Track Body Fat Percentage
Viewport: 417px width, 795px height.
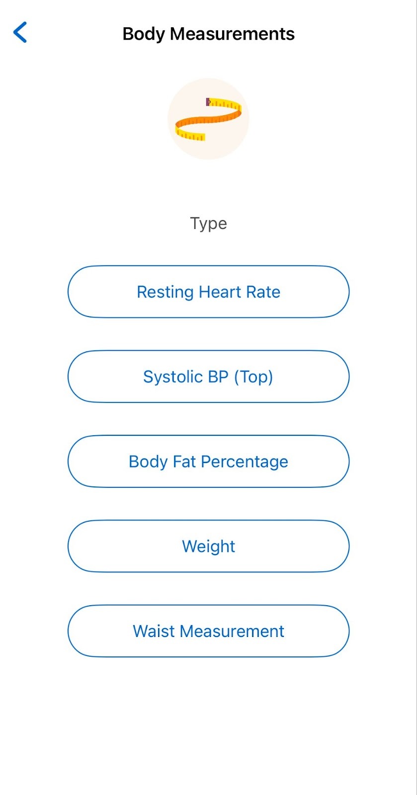click(208, 462)
